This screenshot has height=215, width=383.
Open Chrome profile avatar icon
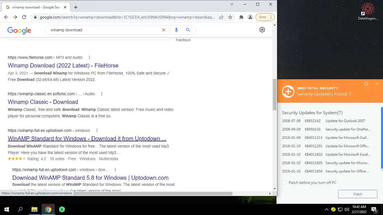pos(250,17)
